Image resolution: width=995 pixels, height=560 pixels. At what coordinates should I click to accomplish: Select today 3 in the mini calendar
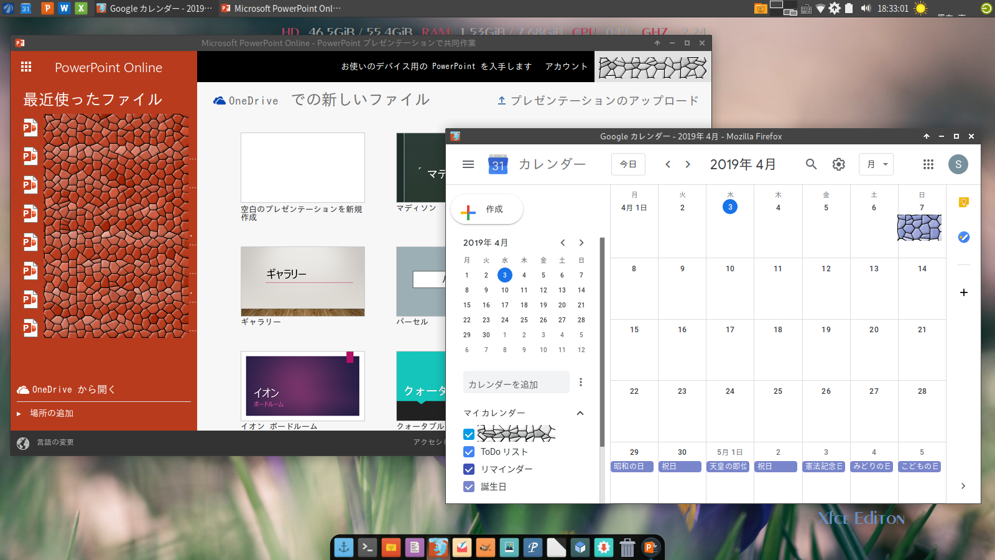pos(505,275)
